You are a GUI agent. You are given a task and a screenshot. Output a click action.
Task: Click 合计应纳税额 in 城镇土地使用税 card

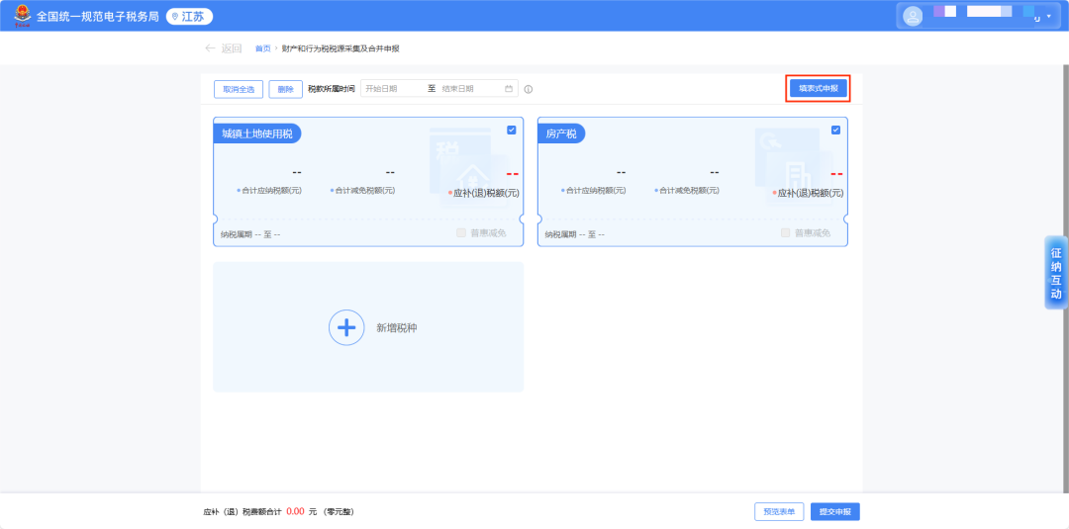tap(271, 191)
